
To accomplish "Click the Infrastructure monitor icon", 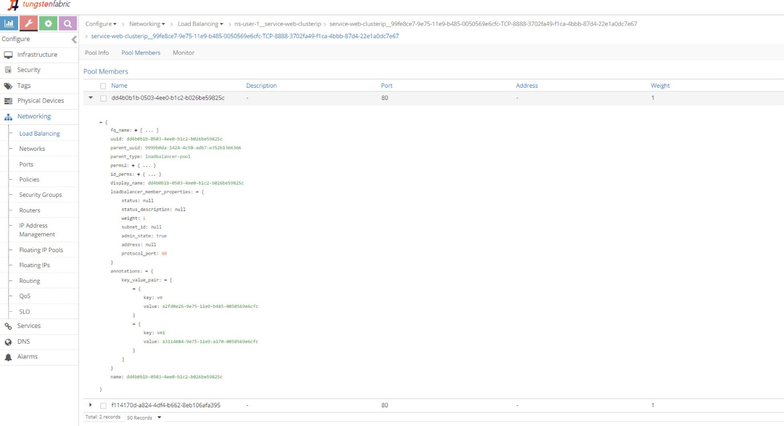I will click(x=8, y=55).
